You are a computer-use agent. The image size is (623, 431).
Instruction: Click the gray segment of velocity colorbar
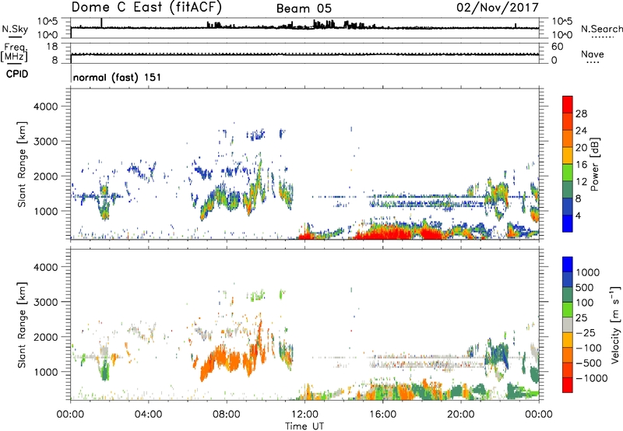(568, 325)
